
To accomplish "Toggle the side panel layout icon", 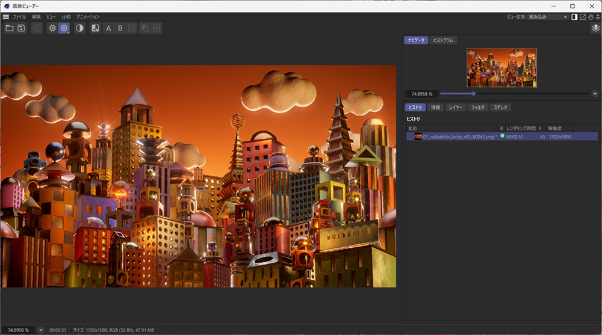I will (x=574, y=17).
